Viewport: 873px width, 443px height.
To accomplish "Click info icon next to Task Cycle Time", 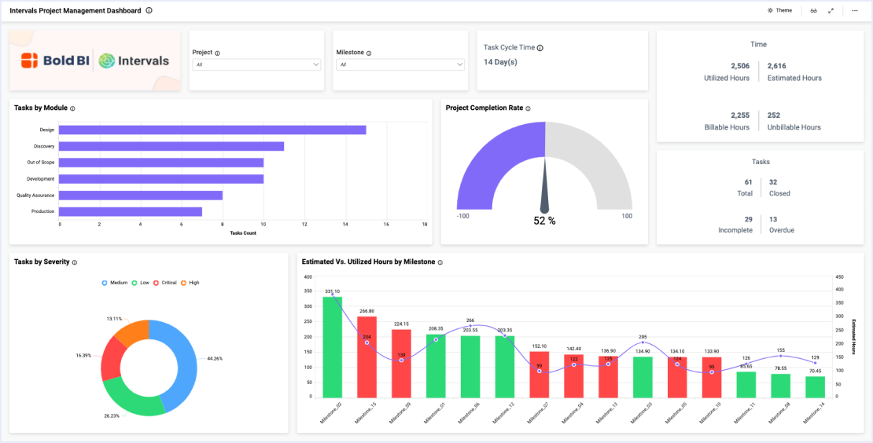I will coord(540,48).
